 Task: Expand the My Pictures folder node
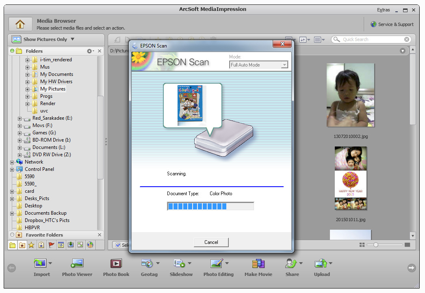point(27,89)
